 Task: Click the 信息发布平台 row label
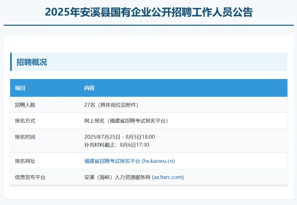(30, 177)
